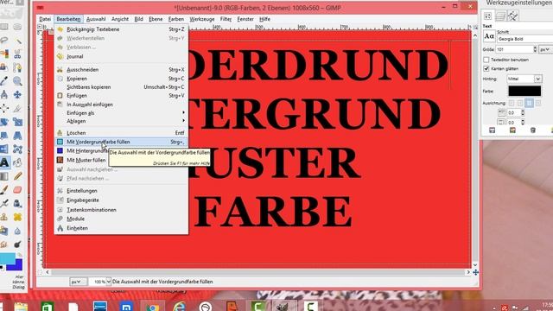This screenshot has width=553, height=311.
Task: Select the Fuzzy Select wand tool
Action: point(17,41)
